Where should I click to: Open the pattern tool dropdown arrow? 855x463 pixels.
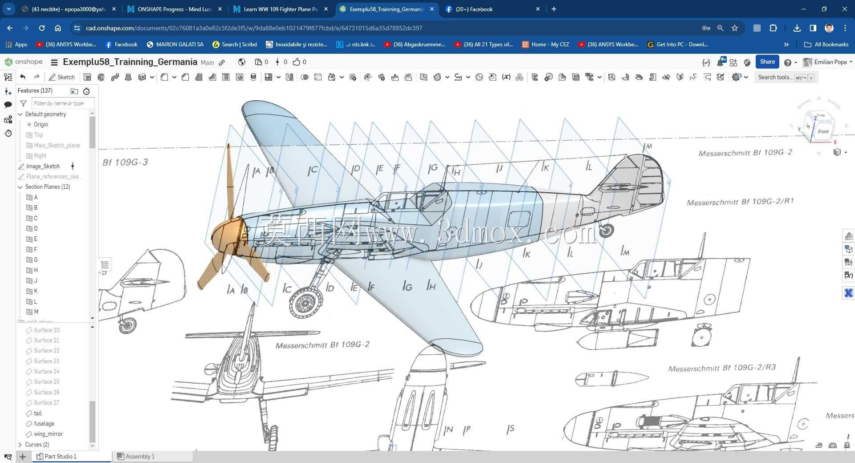278,77
